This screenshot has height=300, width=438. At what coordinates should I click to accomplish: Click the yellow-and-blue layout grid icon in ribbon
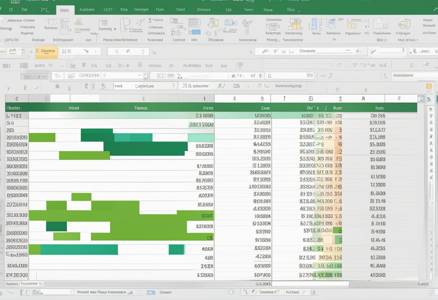295,25
